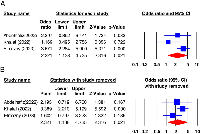Click Khalaf blue square marker in panel A
This screenshot has width=200, height=134.
coord(168,42)
